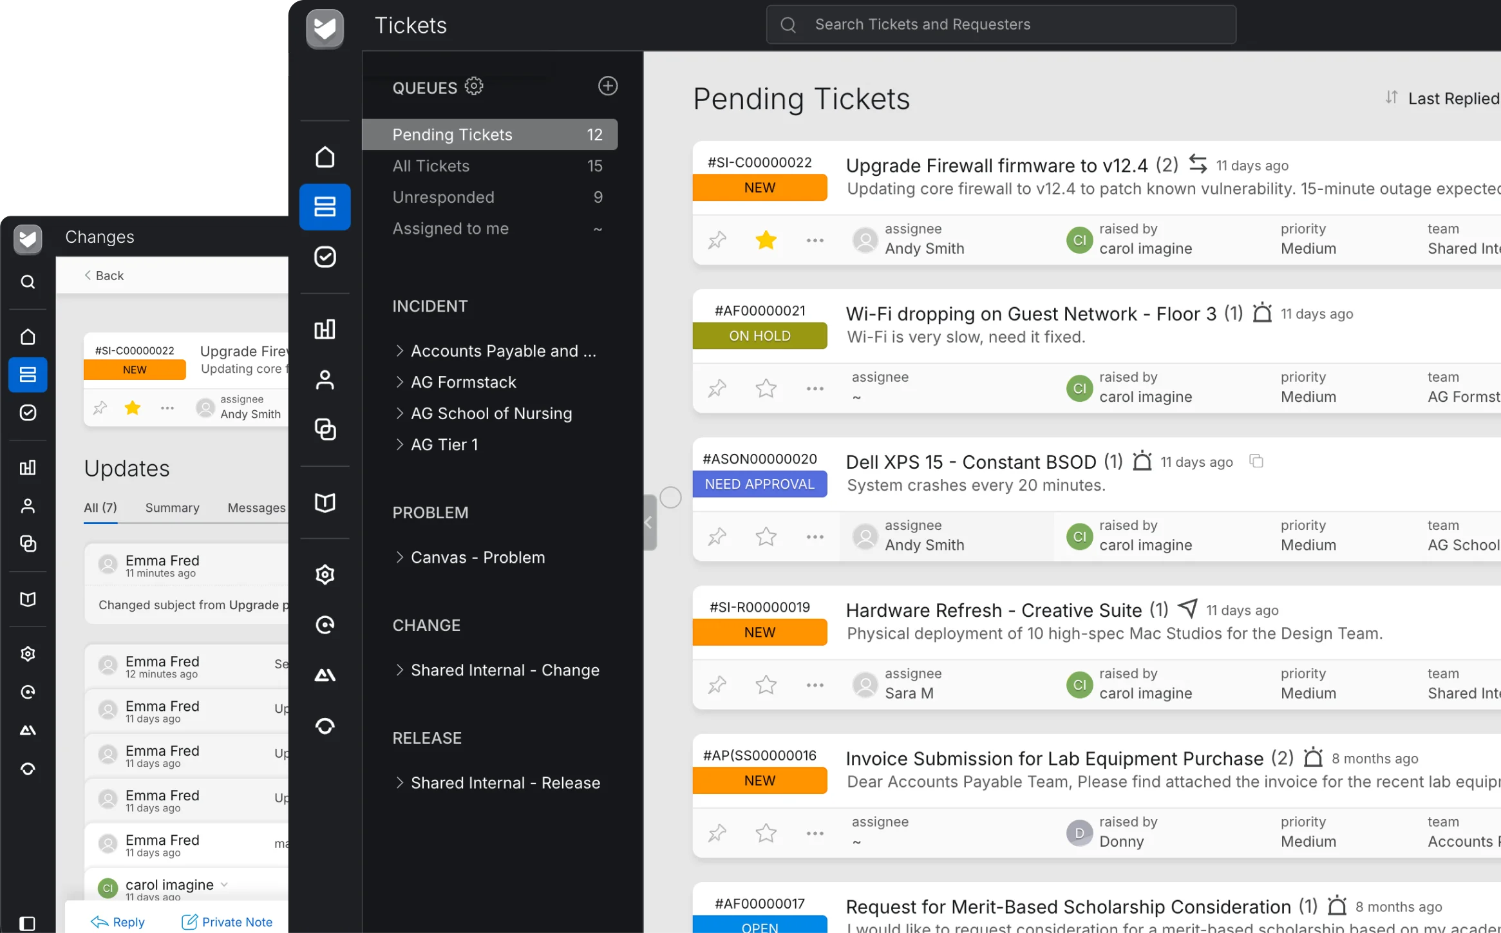This screenshot has width=1501, height=933.
Task: Pin the Upgrade Firewall firmware ticket
Action: pos(717,240)
